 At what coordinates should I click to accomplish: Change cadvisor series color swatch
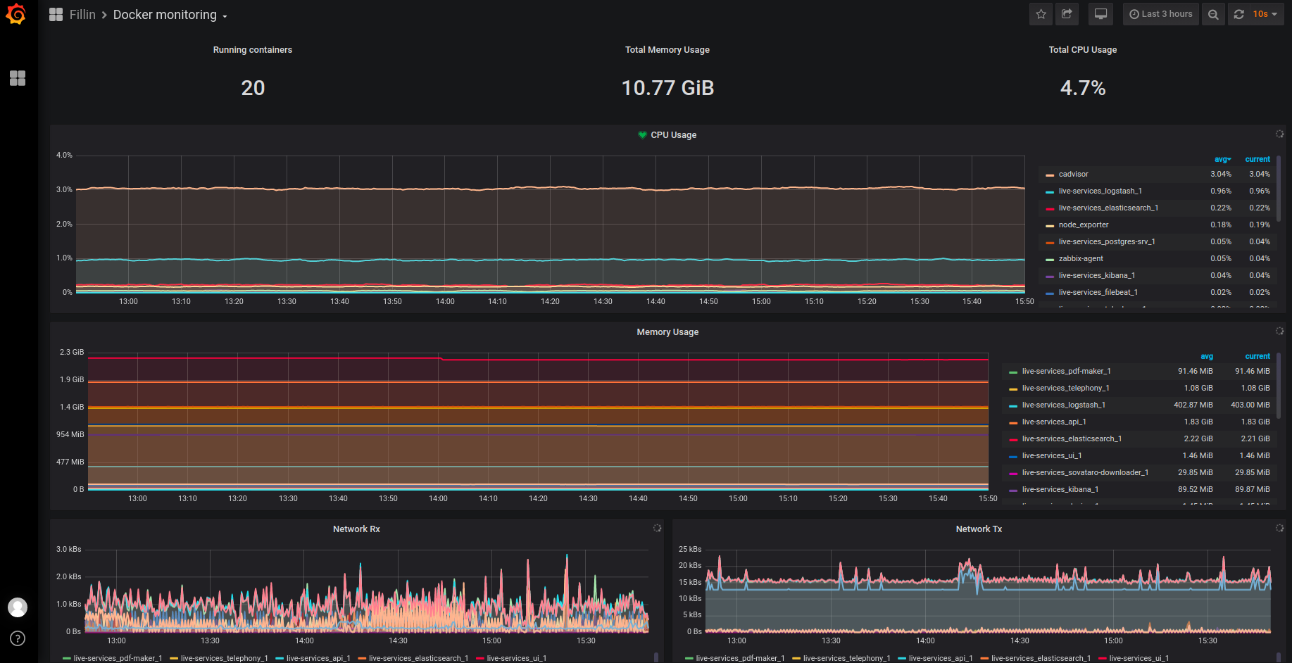(1050, 175)
